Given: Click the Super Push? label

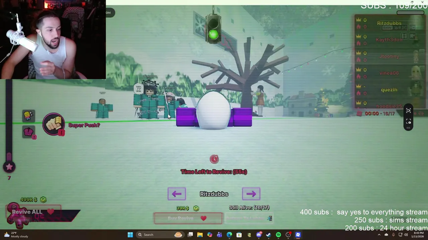Looking at the screenshot, I should [84, 125].
